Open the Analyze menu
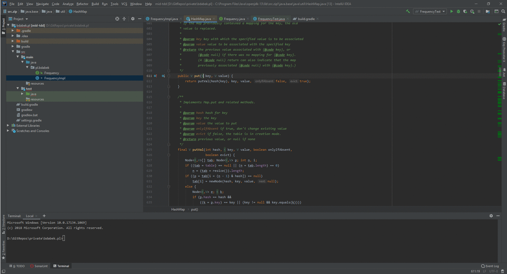Viewport: 507px width, 274px height. tap(68, 4)
